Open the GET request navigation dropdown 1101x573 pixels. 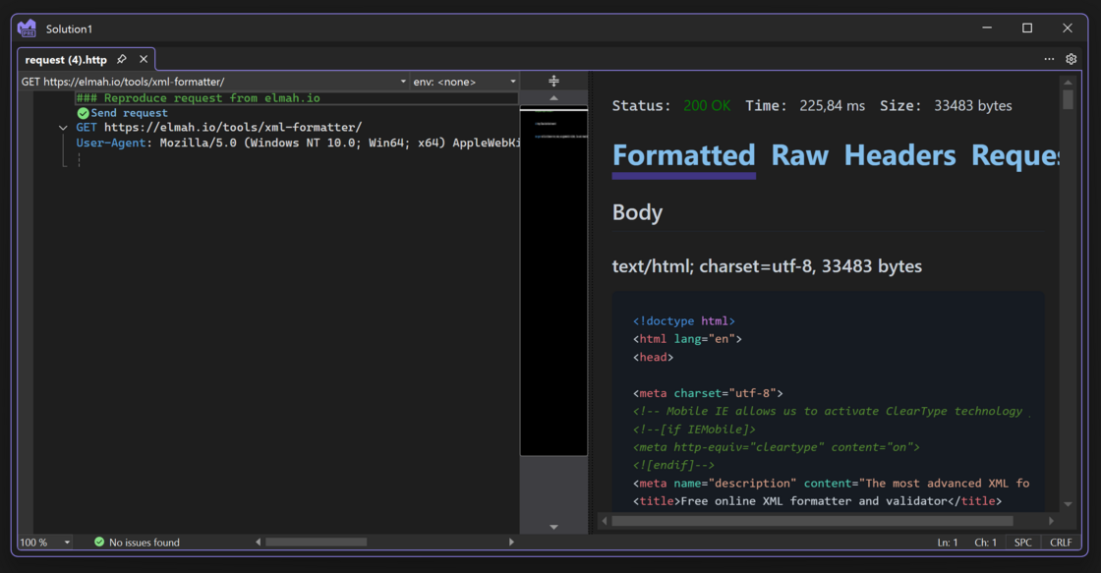click(x=403, y=82)
